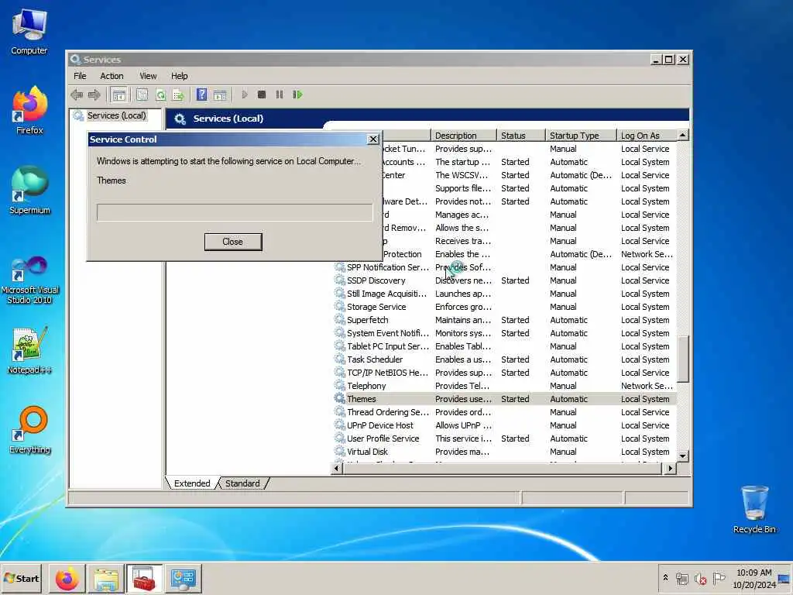Toggle Show/Hide Console Tree toolbar icon
This screenshot has height=595, width=793.
tap(118, 95)
